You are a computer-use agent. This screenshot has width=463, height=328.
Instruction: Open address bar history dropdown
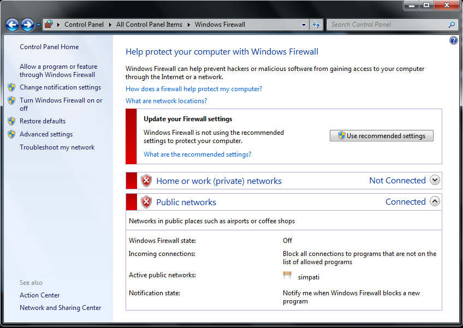pyautogui.click(x=304, y=25)
